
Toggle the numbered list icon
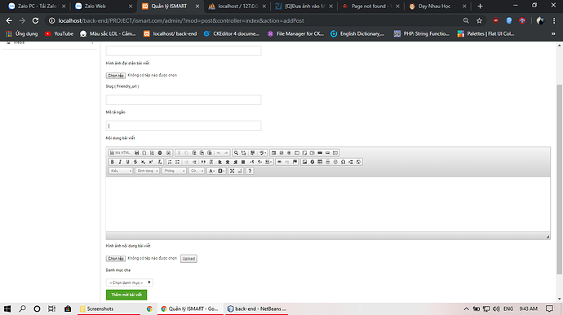click(170, 162)
